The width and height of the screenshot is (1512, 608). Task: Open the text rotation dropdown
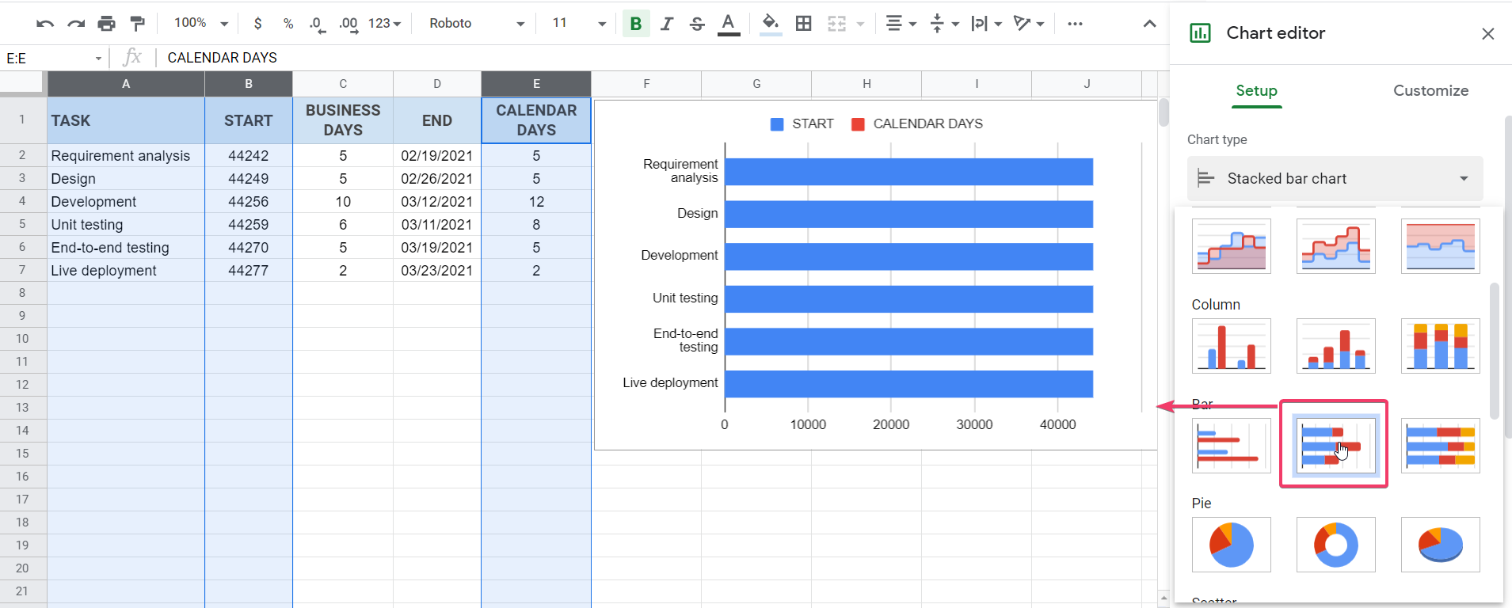click(x=1029, y=24)
